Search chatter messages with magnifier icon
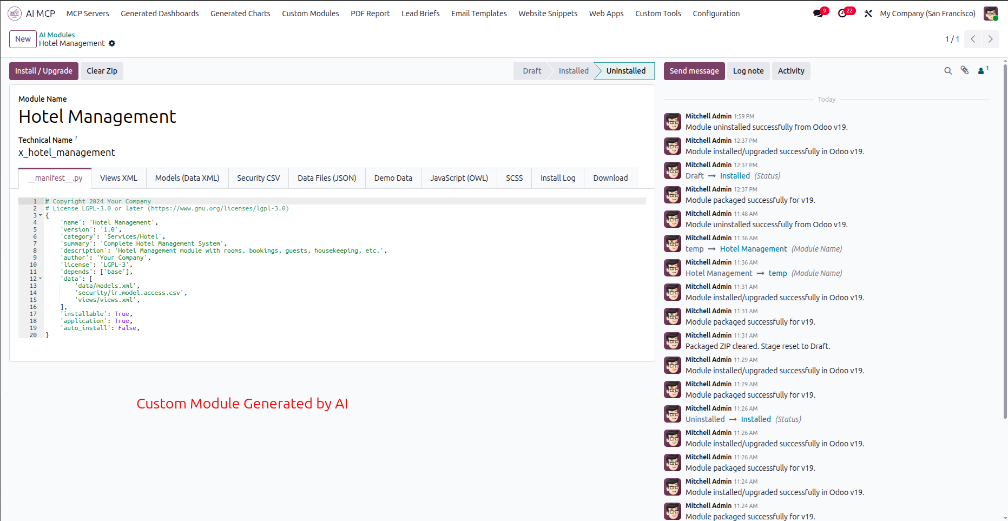This screenshot has width=1008, height=521. pos(948,71)
